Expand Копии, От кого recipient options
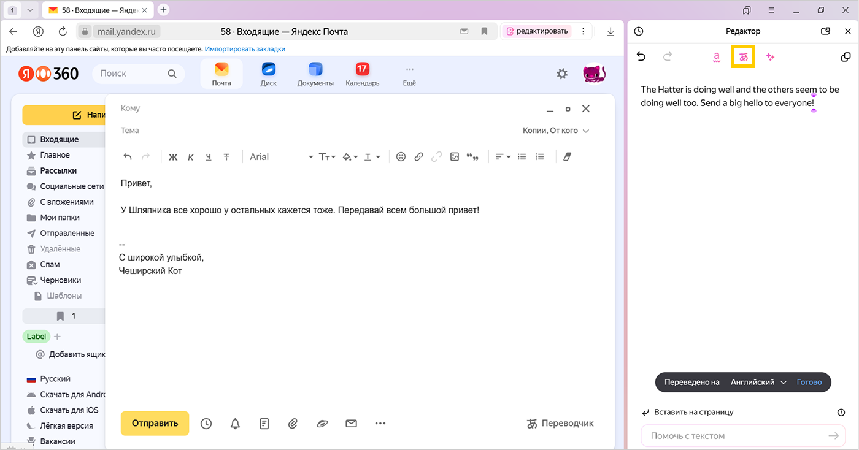This screenshot has width=859, height=450. click(x=555, y=131)
